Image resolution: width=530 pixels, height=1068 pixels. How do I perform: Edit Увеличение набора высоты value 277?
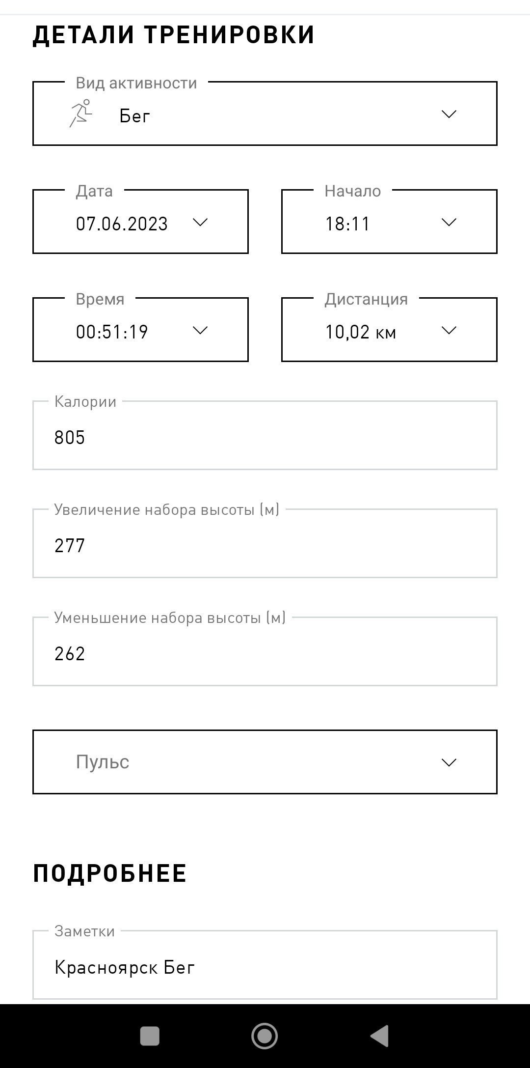(x=265, y=543)
